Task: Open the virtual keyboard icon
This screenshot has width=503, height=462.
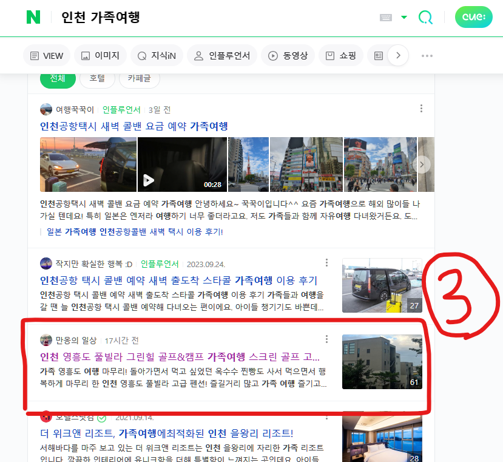Action: tap(385, 18)
